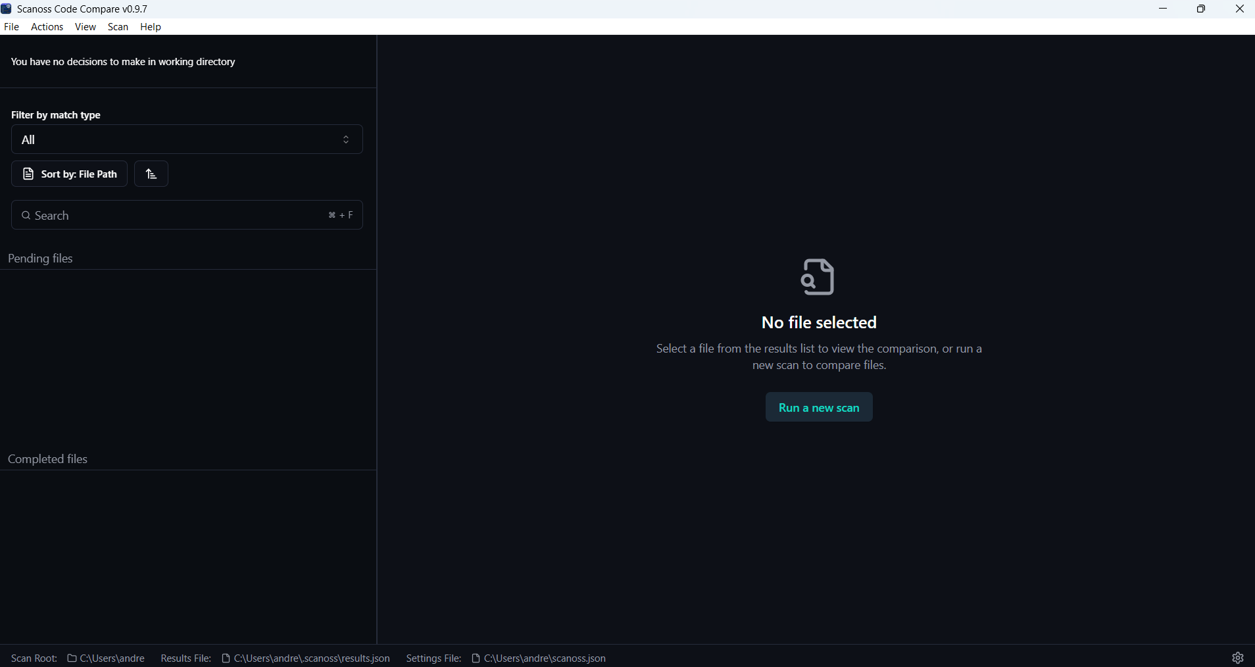
Task: Open the Scan menu
Action: click(x=118, y=27)
